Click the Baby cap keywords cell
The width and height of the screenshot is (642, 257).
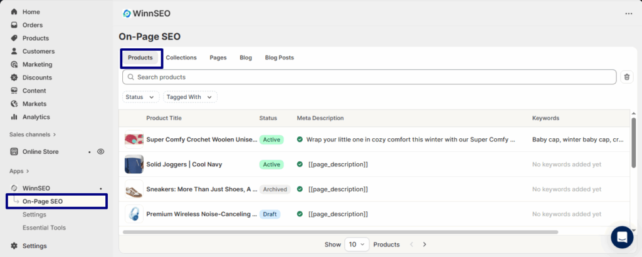tap(578, 139)
